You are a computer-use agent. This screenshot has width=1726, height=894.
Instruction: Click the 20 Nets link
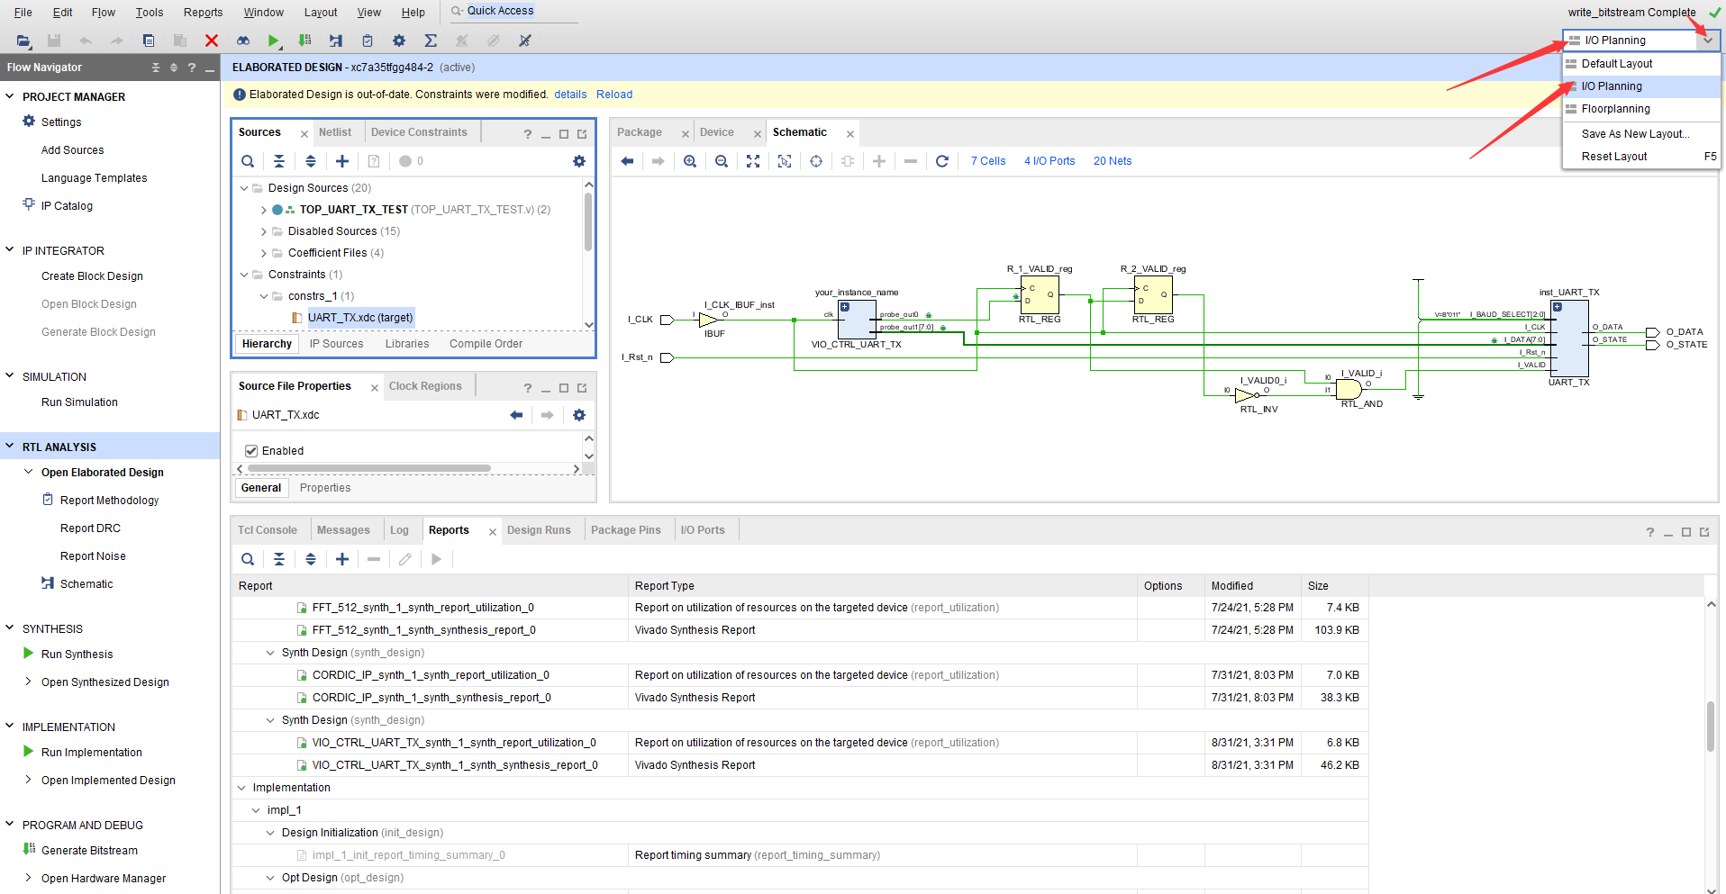1113,161
